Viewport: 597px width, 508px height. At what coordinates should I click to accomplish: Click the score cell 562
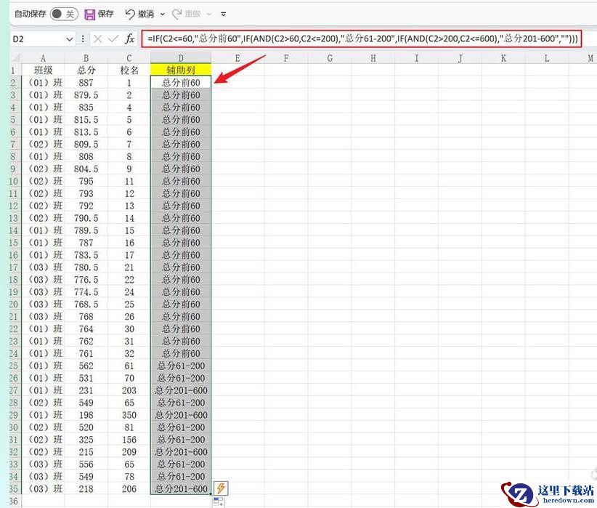86,366
